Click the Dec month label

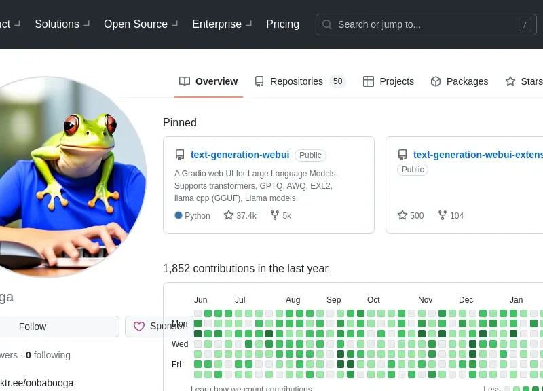click(466, 299)
